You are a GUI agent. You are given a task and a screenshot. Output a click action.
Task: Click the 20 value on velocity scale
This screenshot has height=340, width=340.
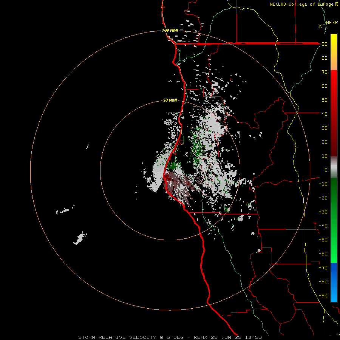(x=325, y=142)
